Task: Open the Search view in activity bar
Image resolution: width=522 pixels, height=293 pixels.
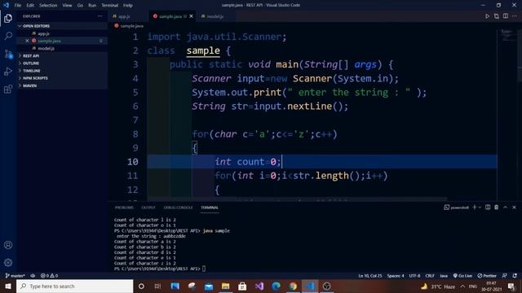Action: 8,36
